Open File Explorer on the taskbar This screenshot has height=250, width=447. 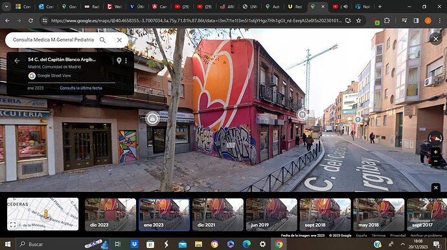pos(199,244)
